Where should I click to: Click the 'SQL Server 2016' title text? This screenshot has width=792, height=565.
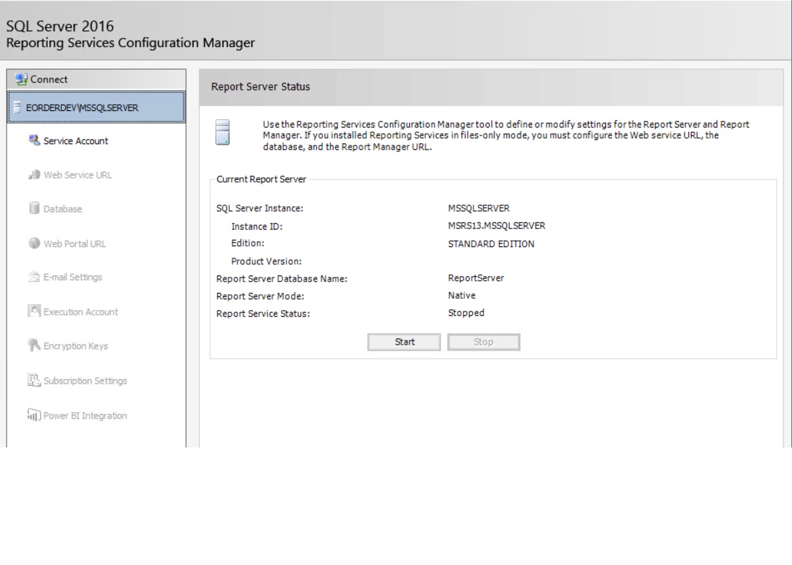(60, 27)
